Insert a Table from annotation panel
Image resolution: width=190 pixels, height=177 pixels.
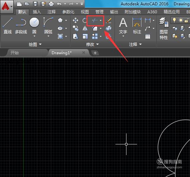coord(148,36)
